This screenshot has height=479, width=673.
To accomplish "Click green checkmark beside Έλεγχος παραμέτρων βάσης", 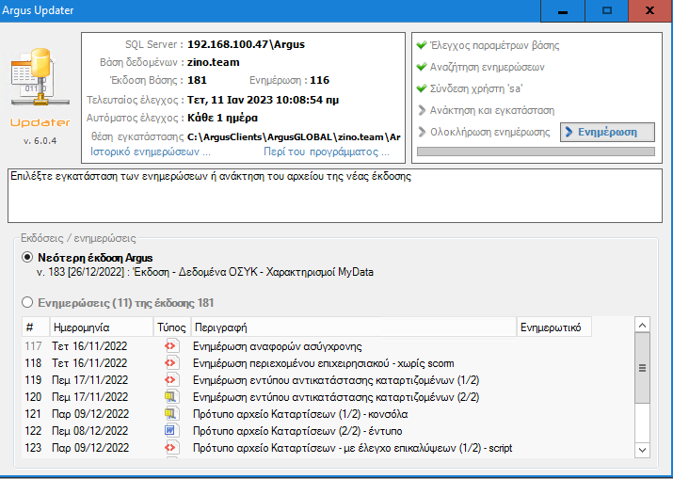I will point(421,45).
